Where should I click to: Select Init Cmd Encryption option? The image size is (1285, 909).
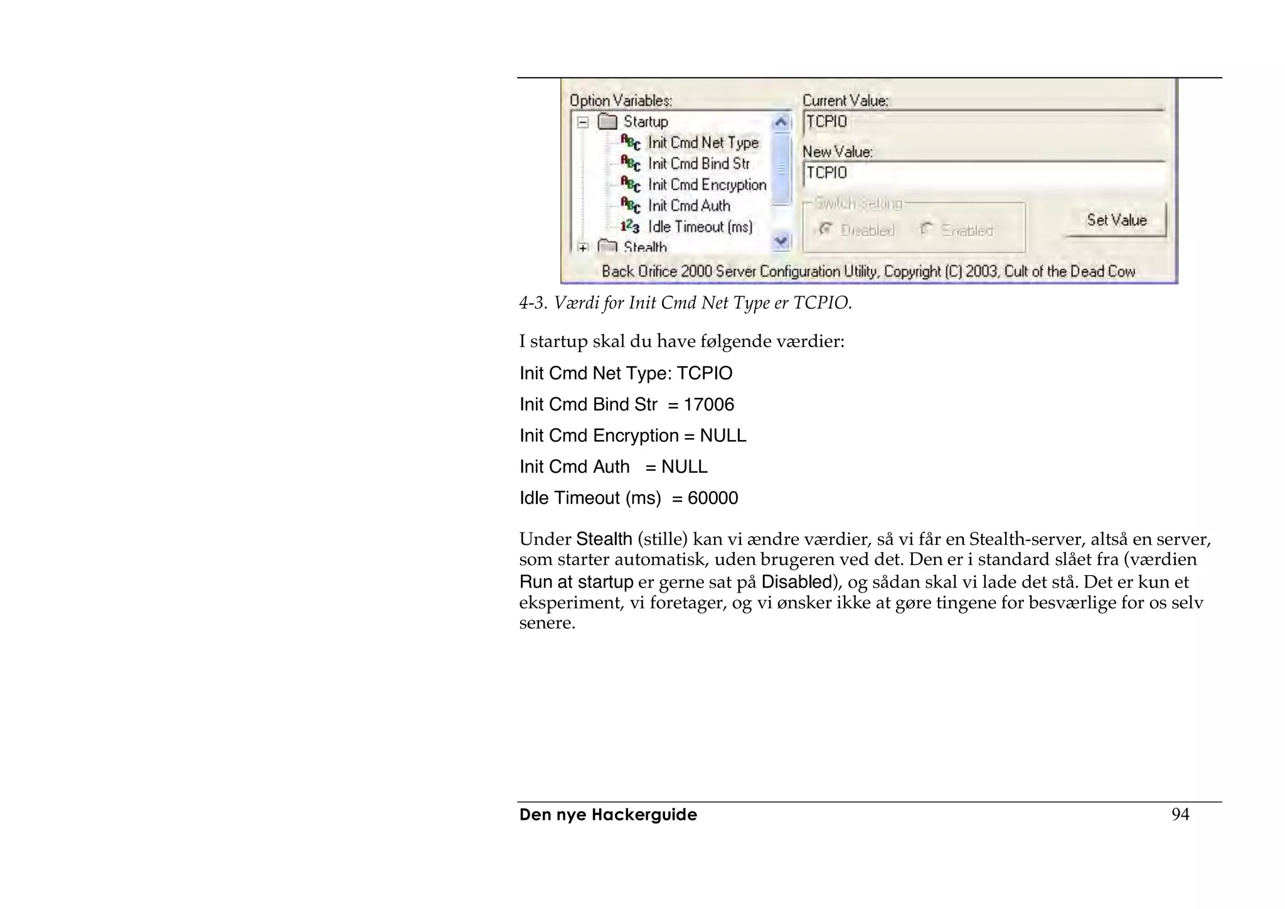(x=707, y=185)
